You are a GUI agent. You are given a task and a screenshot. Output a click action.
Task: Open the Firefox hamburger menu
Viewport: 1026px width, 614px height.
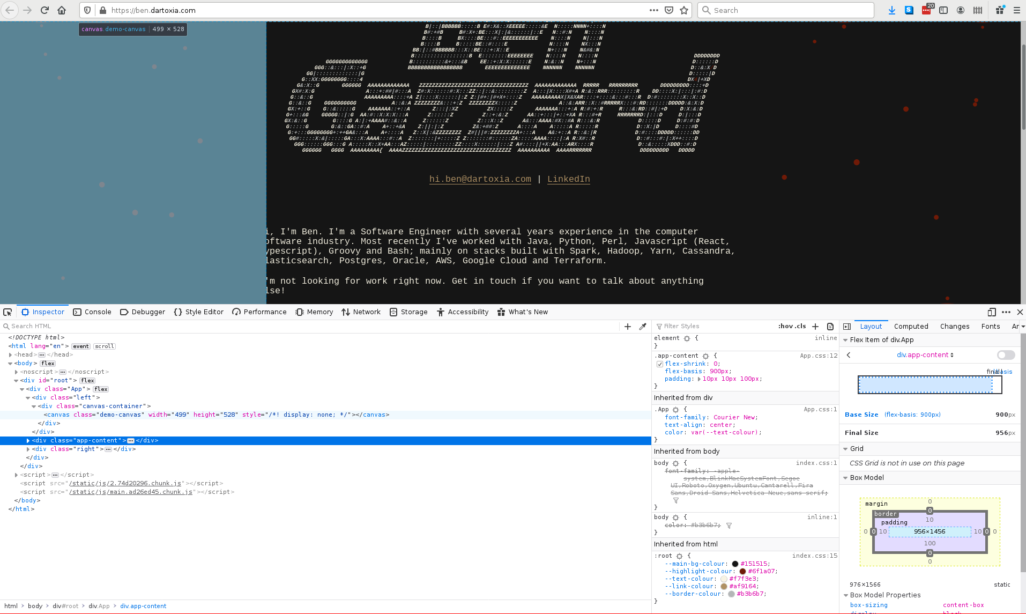[x=1016, y=10]
